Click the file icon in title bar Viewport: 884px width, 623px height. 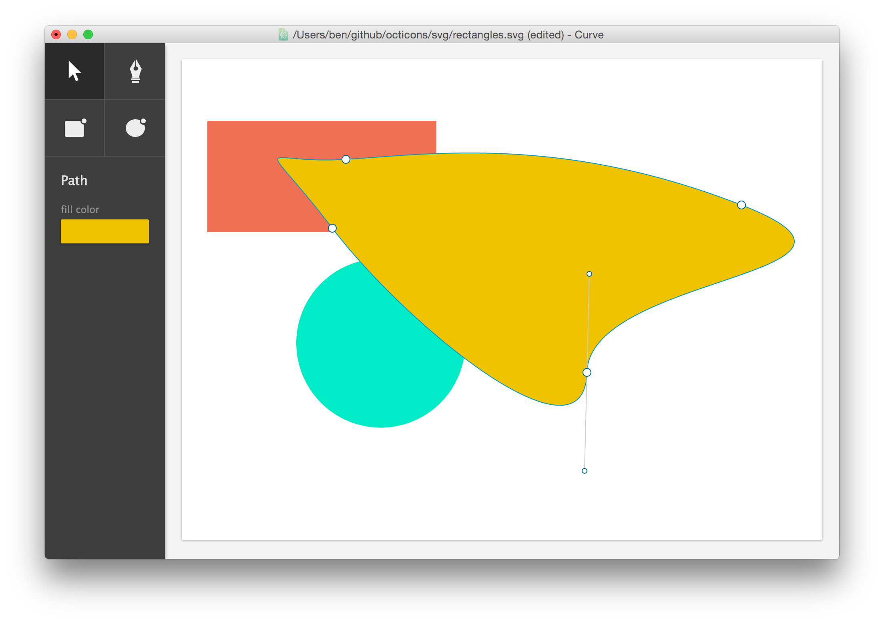[283, 35]
